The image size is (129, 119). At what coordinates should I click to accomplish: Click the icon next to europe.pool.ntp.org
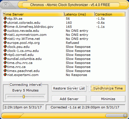tap(5, 42)
